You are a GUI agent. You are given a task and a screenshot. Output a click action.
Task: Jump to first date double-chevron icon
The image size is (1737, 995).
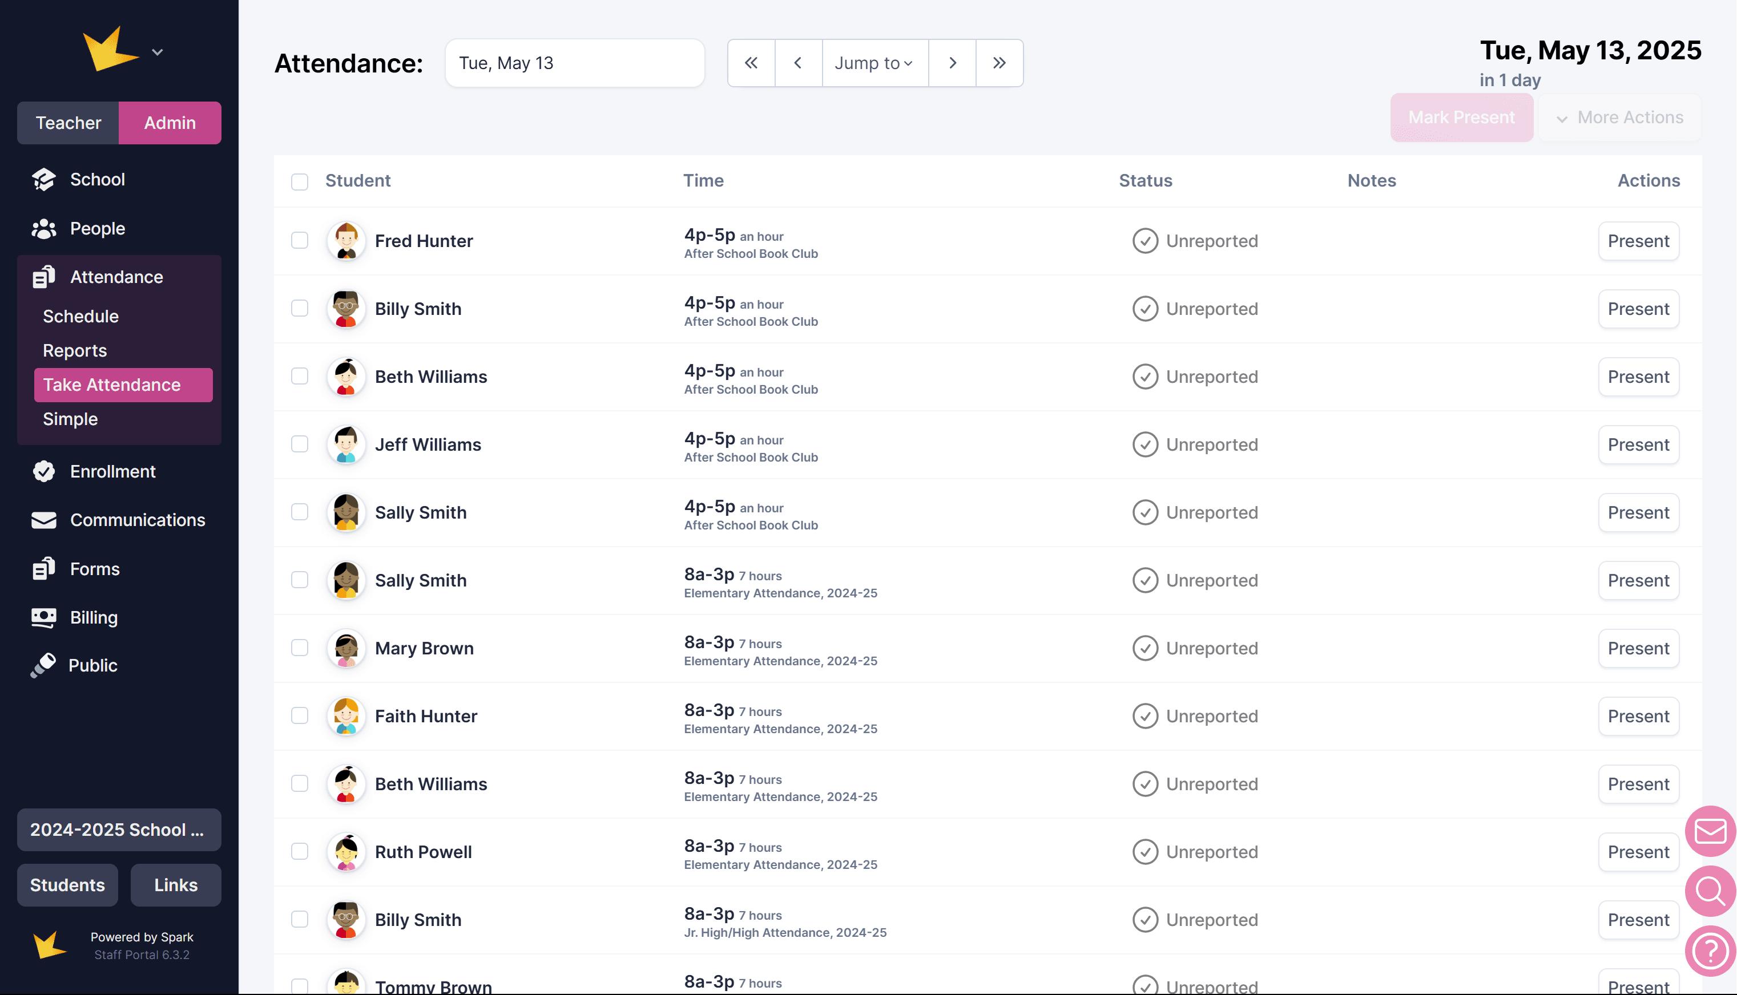[751, 63]
